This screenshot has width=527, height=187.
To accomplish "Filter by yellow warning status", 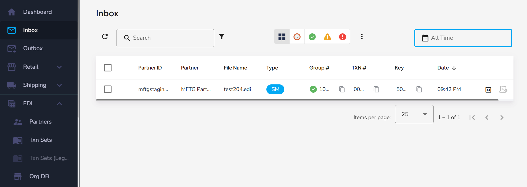I will pyautogui.click(x=327, y=37).
